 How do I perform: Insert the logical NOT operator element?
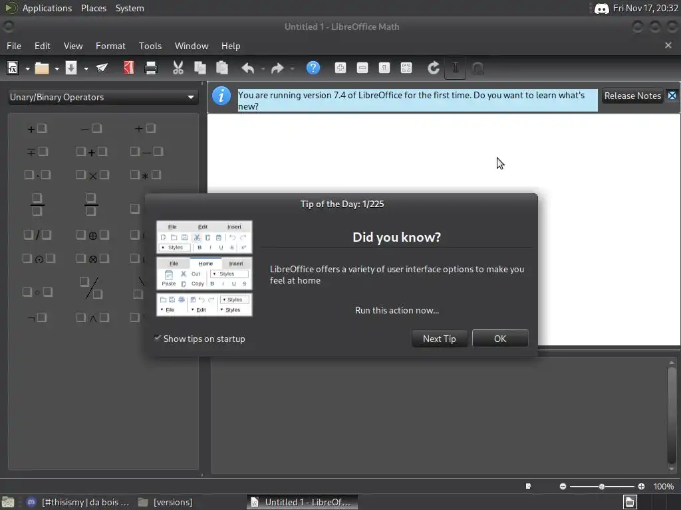tap(37, 317)
